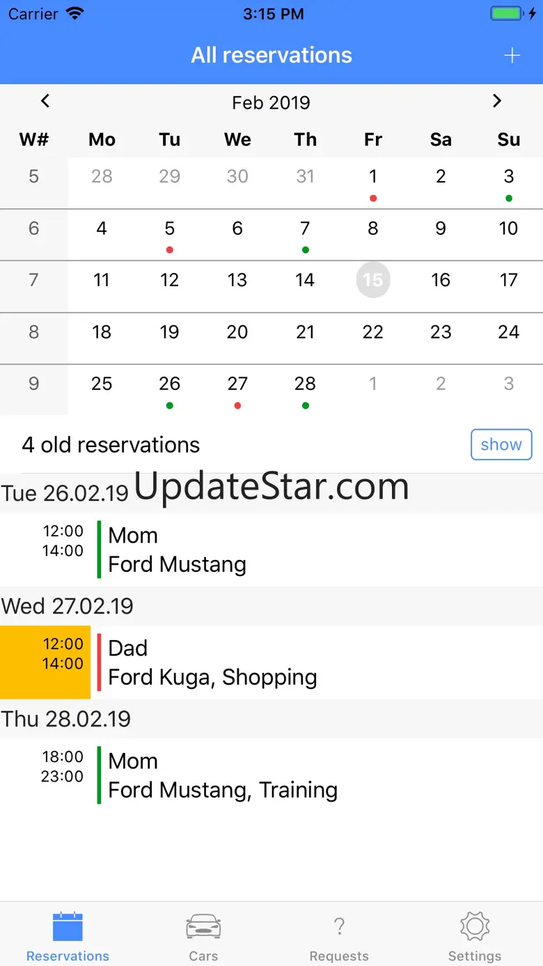Viewport: 543px width, 966px height.
Task: Select February 1 with red dot
Action: 373,178
